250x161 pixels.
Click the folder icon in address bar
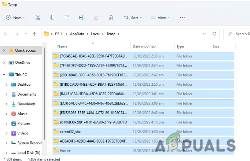coord(46,34)
